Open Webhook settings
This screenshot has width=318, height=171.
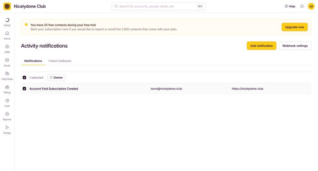[295, 46]
